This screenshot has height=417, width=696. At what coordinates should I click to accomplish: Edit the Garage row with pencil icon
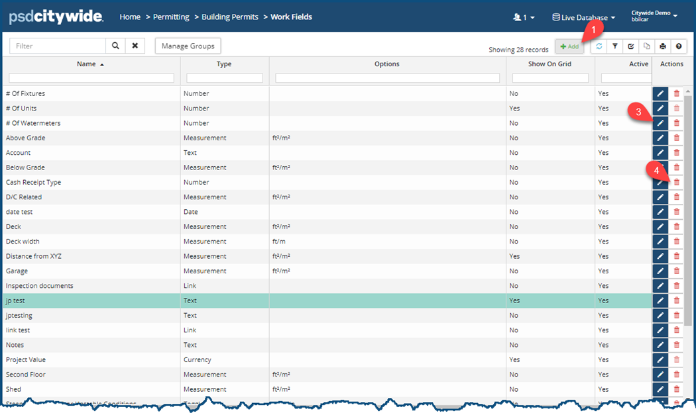660,271
